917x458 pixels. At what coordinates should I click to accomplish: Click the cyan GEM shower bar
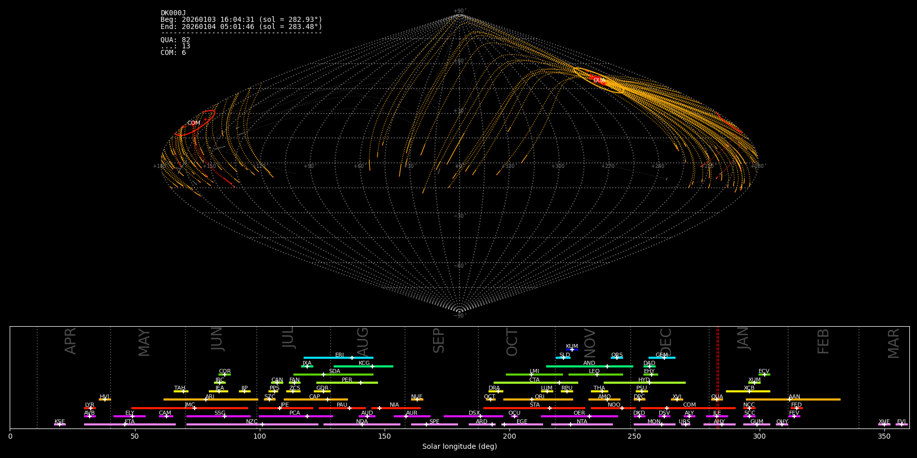tap(662, 358)
